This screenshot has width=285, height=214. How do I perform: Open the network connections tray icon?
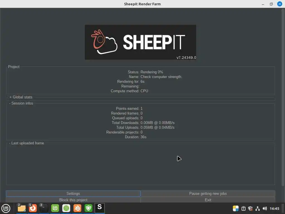tap(257, 208)
